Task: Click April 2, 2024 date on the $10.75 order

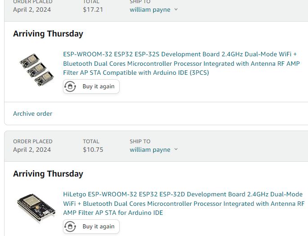Action: [x=32, y=150]
